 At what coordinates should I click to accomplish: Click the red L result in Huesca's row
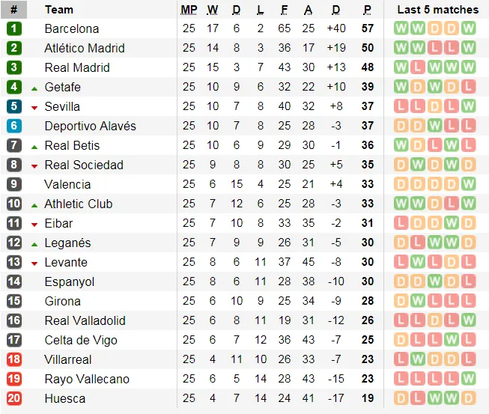(417, 398)
